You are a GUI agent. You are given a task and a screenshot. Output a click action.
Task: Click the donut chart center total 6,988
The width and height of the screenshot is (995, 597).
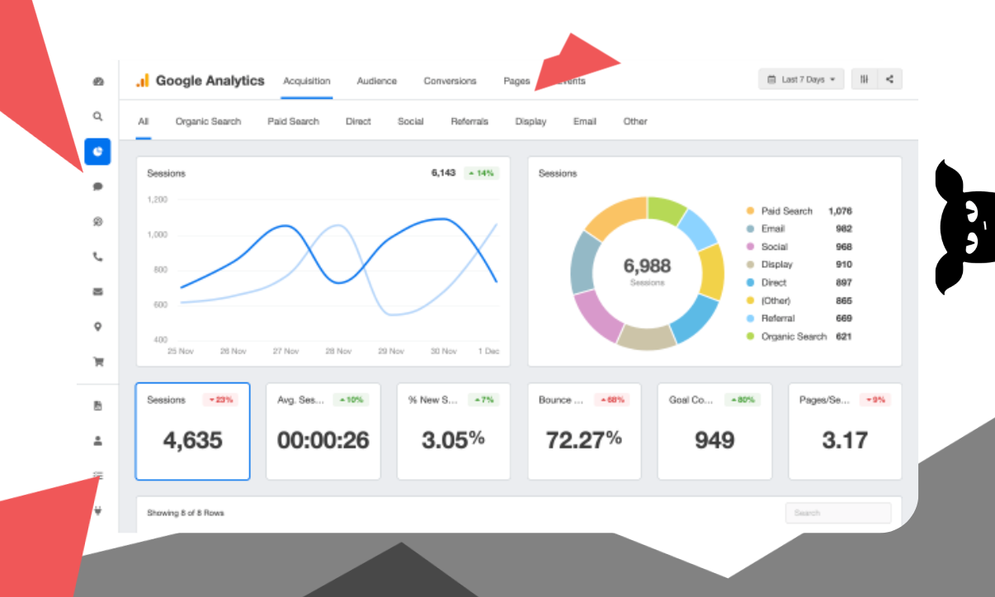click(647, 266)
